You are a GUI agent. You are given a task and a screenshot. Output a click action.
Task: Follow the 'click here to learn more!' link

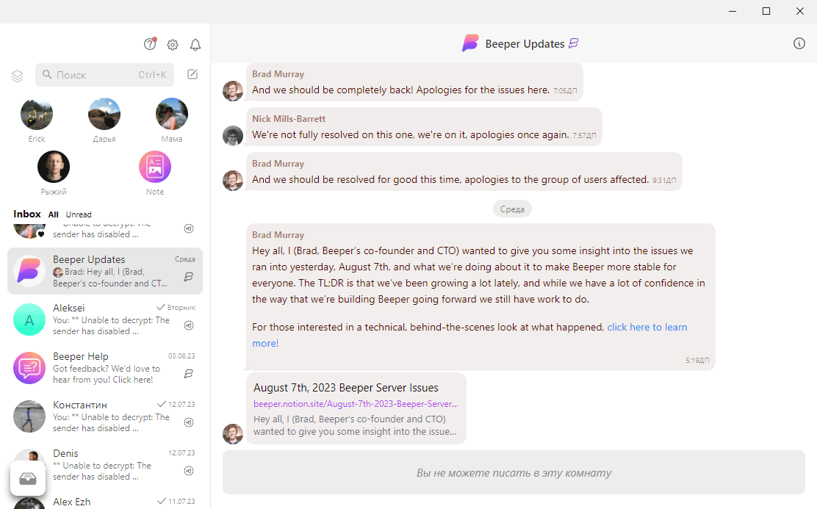click(647, 327)
